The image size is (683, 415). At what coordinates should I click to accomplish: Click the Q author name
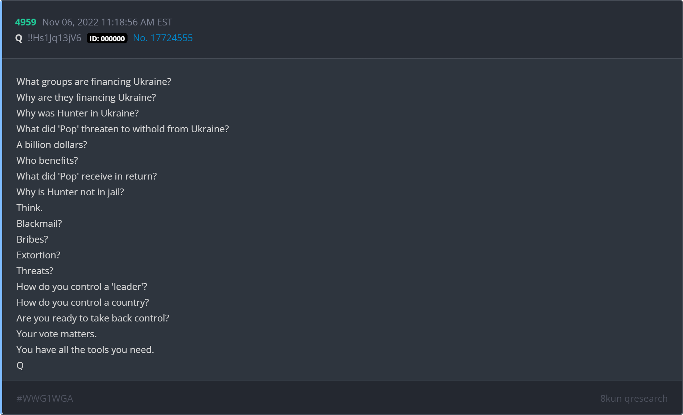click(19, 38)
